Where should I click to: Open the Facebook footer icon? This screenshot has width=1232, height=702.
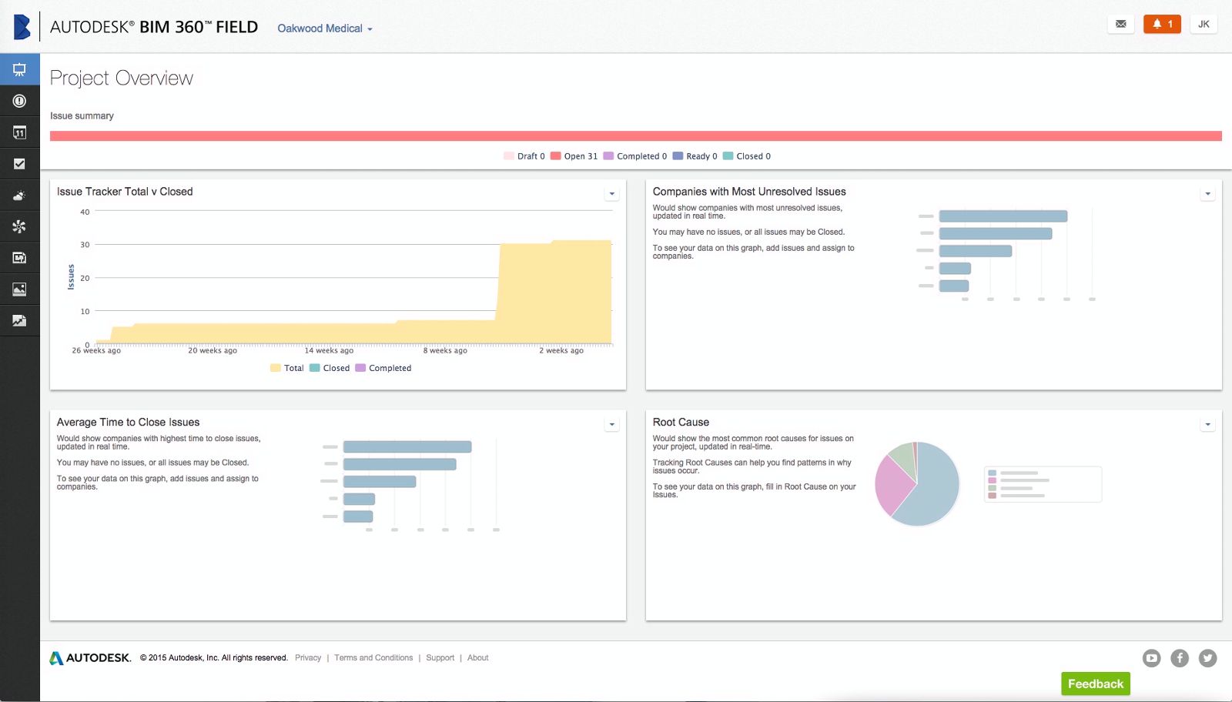[x=1180, y=658]
